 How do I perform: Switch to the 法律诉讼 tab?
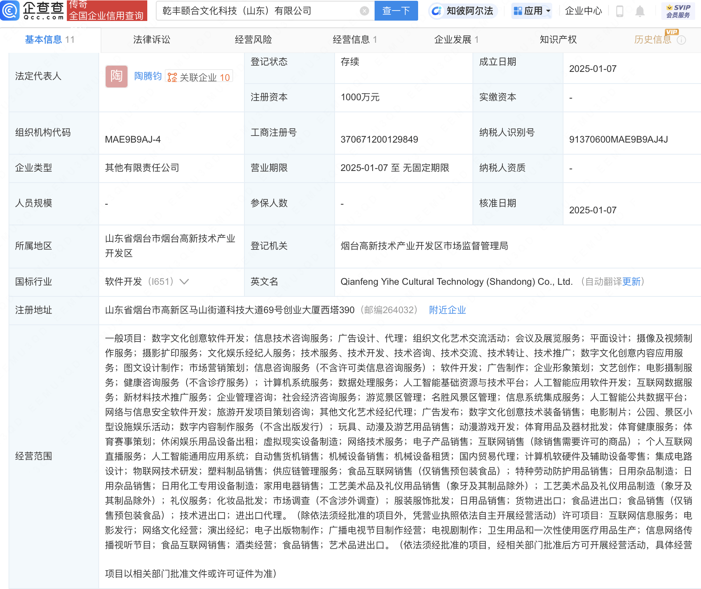(152, 40)
